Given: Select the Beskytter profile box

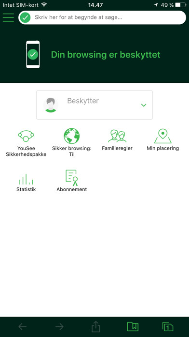Looking at the screenshot, I should point(94,105).
